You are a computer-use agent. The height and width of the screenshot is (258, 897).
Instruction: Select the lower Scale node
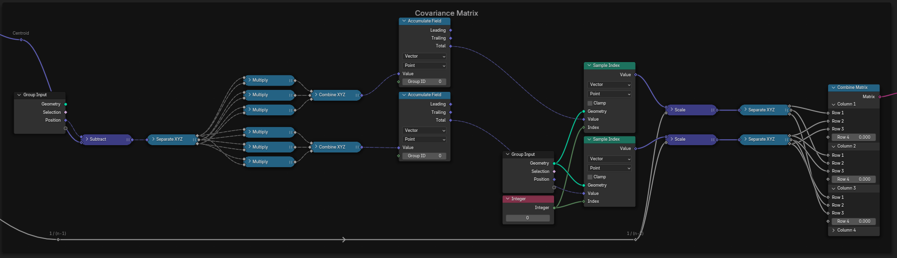pyautogui.click(x=691, y=139)
